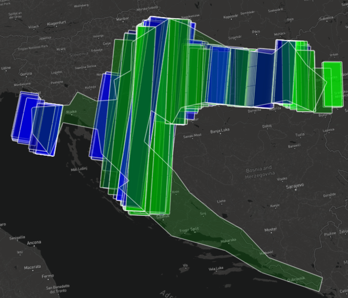Image resolution: width=348 pixels, height=298 pixels.
Task: Click the Fermo city label
Action: 47,276
